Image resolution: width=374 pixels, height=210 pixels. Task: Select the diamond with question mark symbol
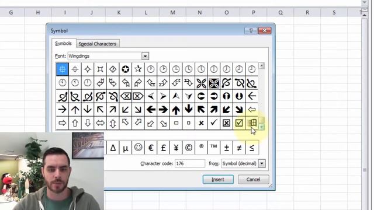click(113, 69)
